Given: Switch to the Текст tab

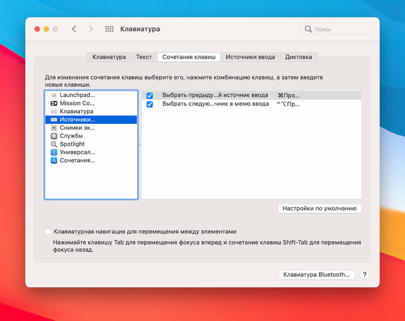Looking at the screenshot, I should [x=144, y=57].
